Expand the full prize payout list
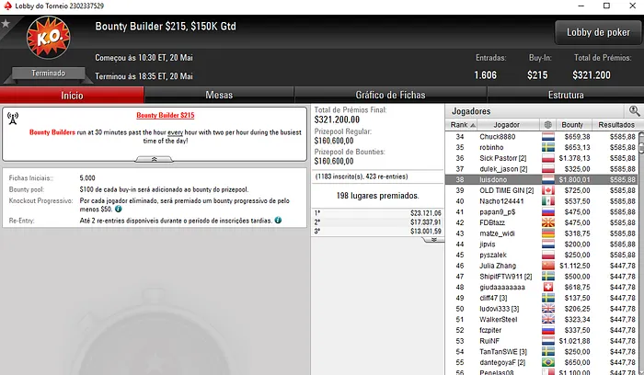The image size is (644, 375). (433, 240)
